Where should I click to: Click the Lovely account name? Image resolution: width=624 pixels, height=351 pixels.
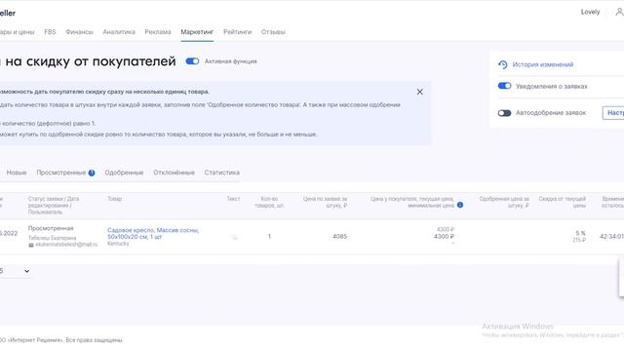[x=590, y=12]
